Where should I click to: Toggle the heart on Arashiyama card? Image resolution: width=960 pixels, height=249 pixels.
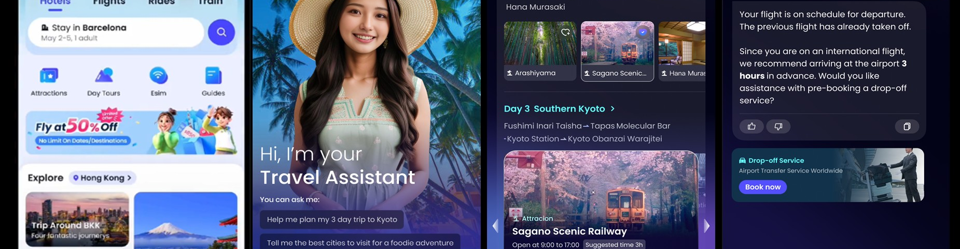(x=565, y=32)
